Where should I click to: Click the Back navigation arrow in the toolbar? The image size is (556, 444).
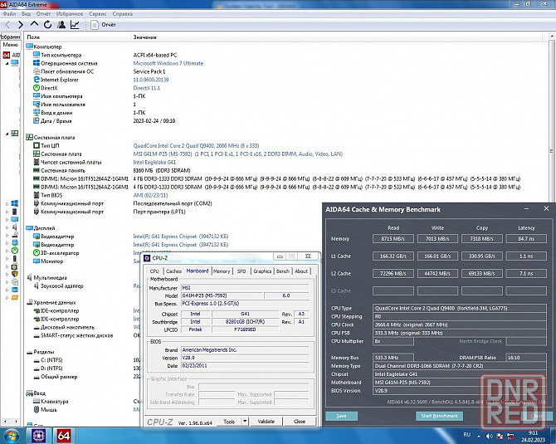(8, 25)
